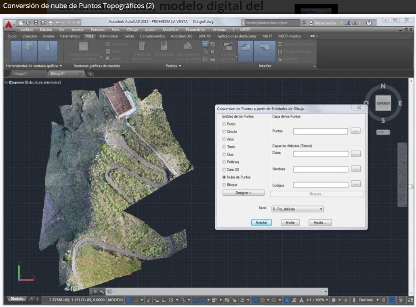Click the browse button next to Cotas field
The width and height of the screenshot is (416, 307).
click(355, 154)
